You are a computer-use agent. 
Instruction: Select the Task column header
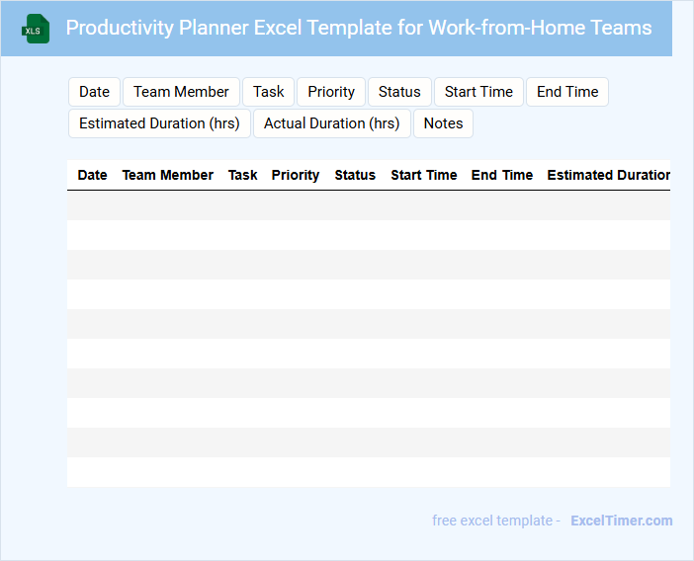pyautogui.click(x=242, y=175)
